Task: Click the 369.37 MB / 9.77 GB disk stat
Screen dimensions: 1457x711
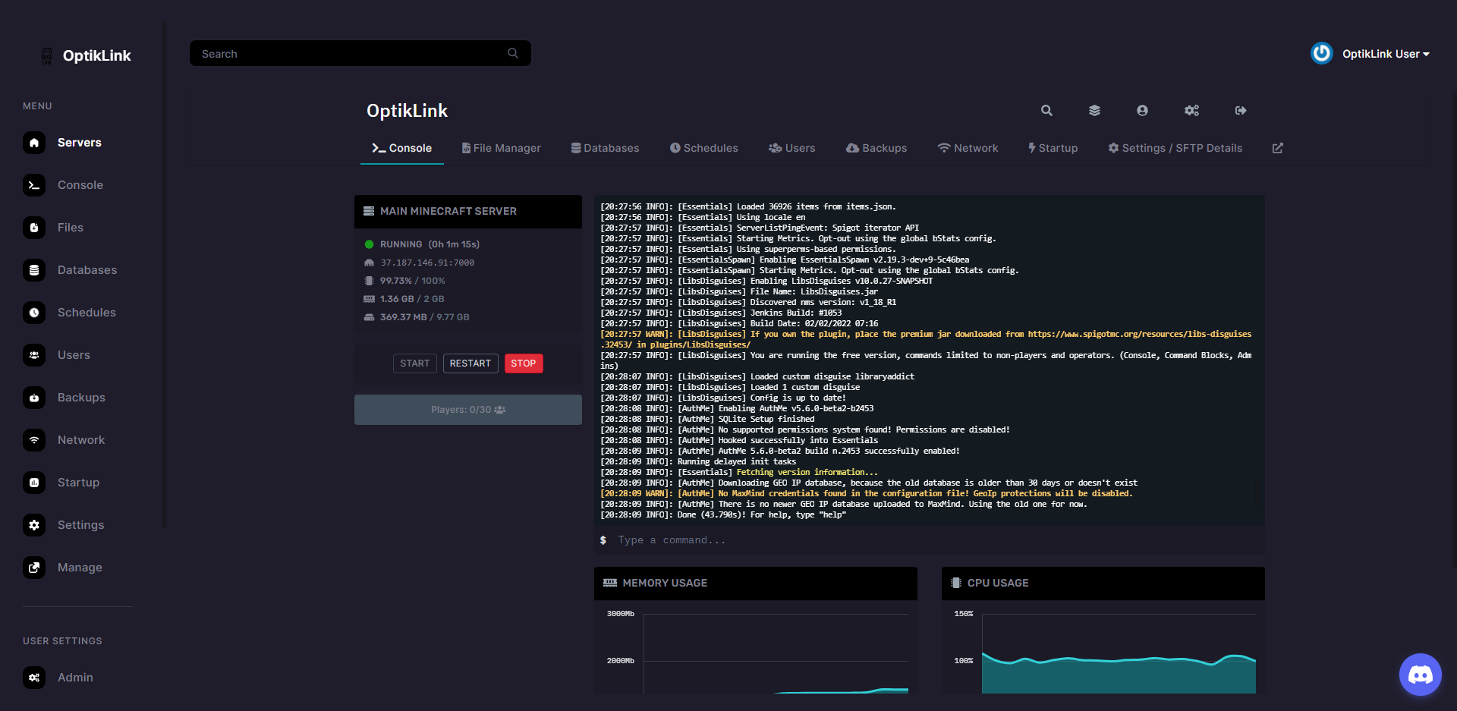Action: pyautogui.click(x=424, y=317)
